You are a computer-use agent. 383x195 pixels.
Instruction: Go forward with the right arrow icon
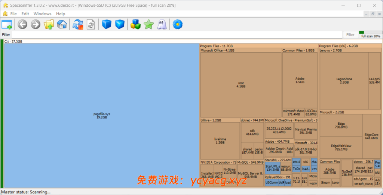coord(36,25)
